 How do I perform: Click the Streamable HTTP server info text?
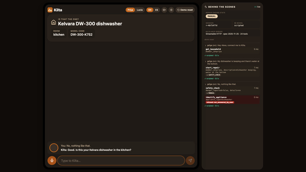pos(227,34)
